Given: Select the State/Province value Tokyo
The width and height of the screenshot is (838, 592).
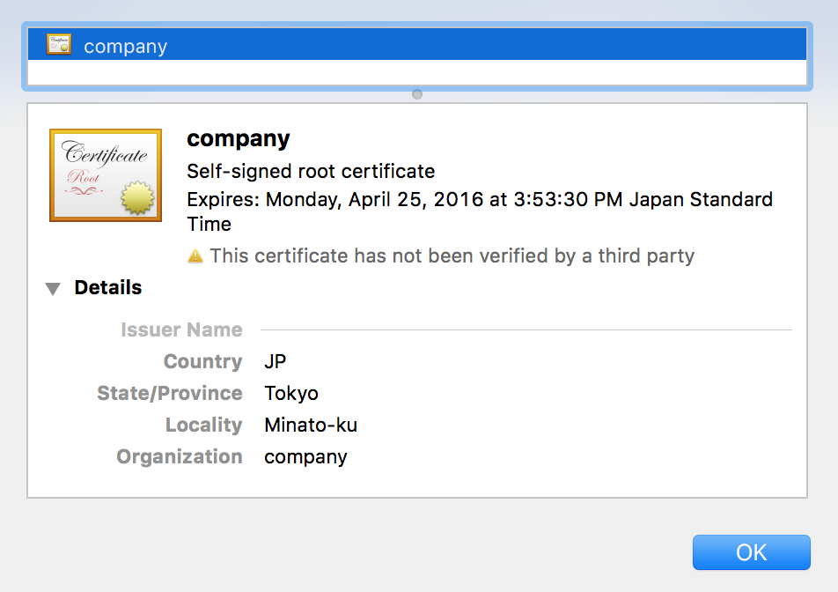Looking at the screenshot, I should tap(291, 394).
